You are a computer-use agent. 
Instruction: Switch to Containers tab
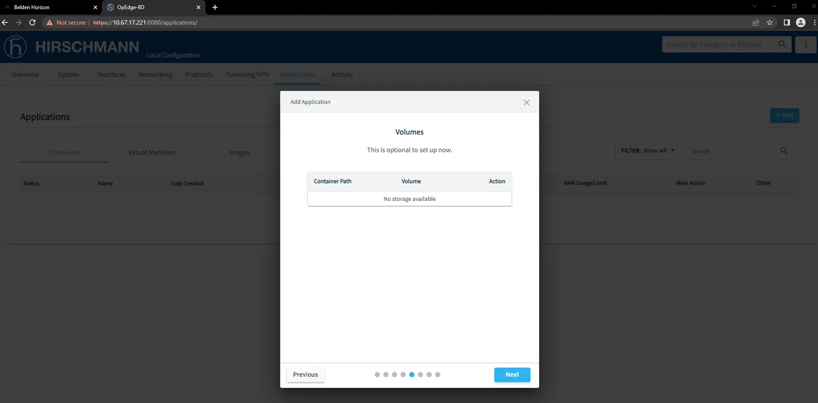click(x=64, y=152)
